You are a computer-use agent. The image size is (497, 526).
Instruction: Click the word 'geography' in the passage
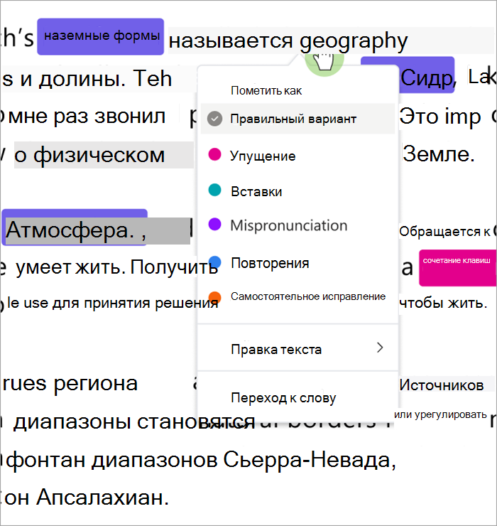(x=354, y=41)
